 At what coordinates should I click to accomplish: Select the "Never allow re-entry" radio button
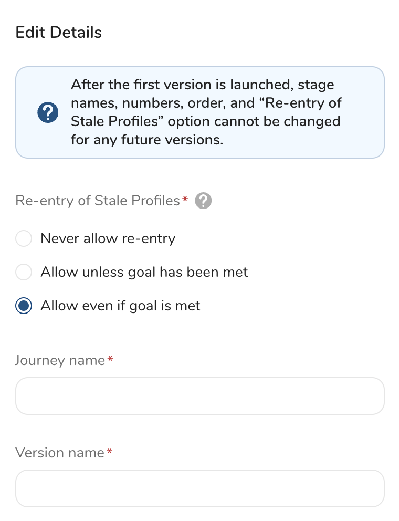click(24, 238)
